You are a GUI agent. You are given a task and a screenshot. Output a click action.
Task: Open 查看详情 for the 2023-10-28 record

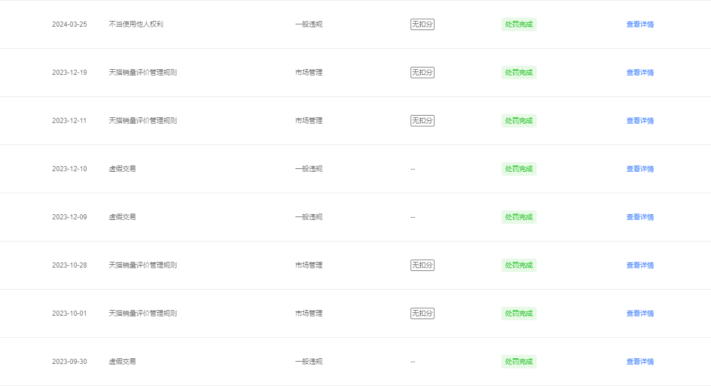pos(640,265)
